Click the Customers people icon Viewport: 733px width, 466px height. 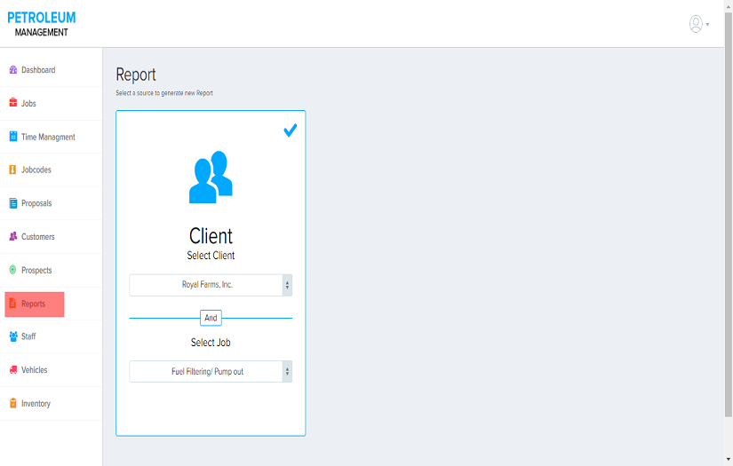[13, 236]
